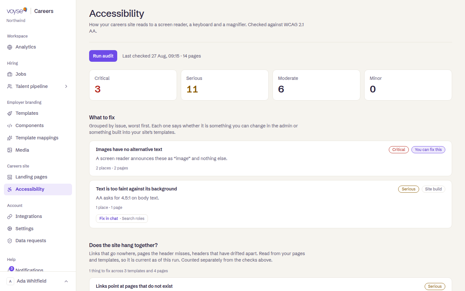This screenshot has height=291, width=465.
Task: Click the Analytics globe icon
Action: tap(10, 47)
